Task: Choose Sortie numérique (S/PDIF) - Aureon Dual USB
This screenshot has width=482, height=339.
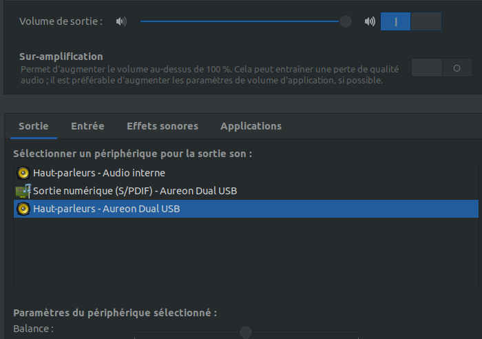Action: coord(136,190)
